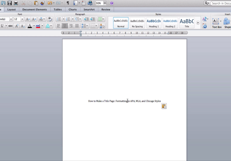Switch to the Layout tab
Screen dimensions: 231x161
[x=12, y=10]
